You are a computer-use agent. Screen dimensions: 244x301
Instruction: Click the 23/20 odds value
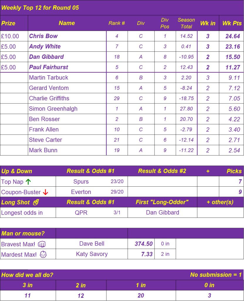pos(117,181)
